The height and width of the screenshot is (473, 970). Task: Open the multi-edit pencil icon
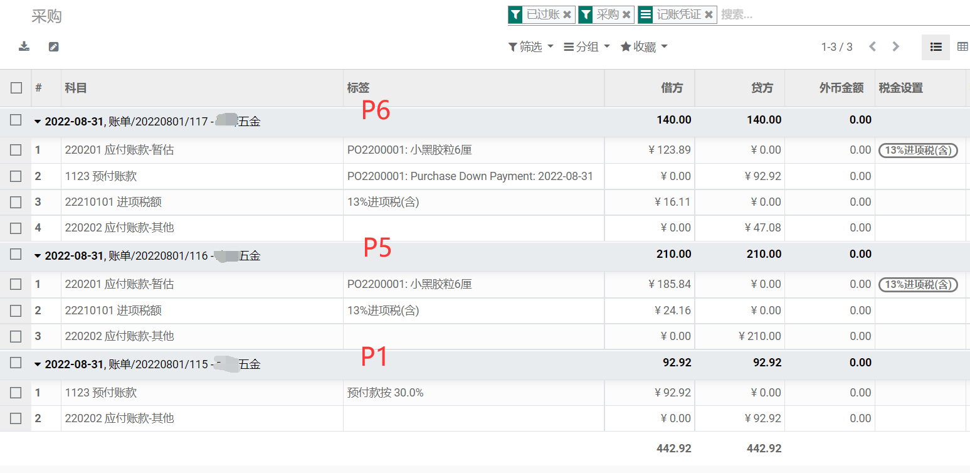[x=53, y=46]
